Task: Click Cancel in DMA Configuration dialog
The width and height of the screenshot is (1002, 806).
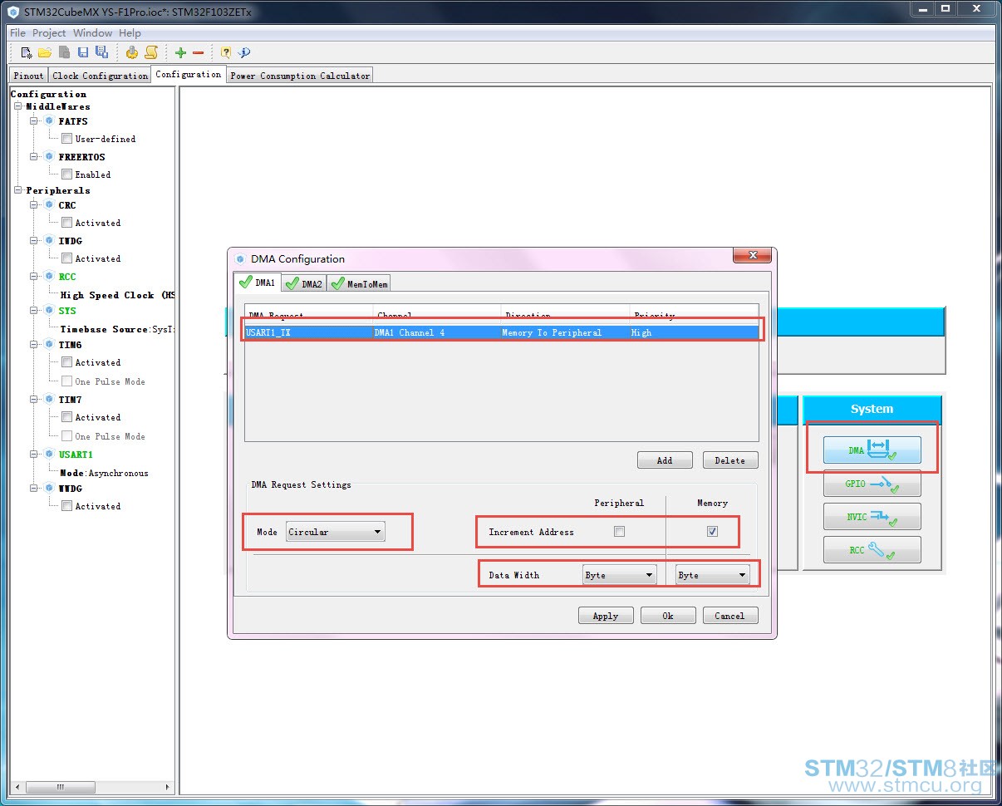Action: pyautogui.click(x=730, y=616)
